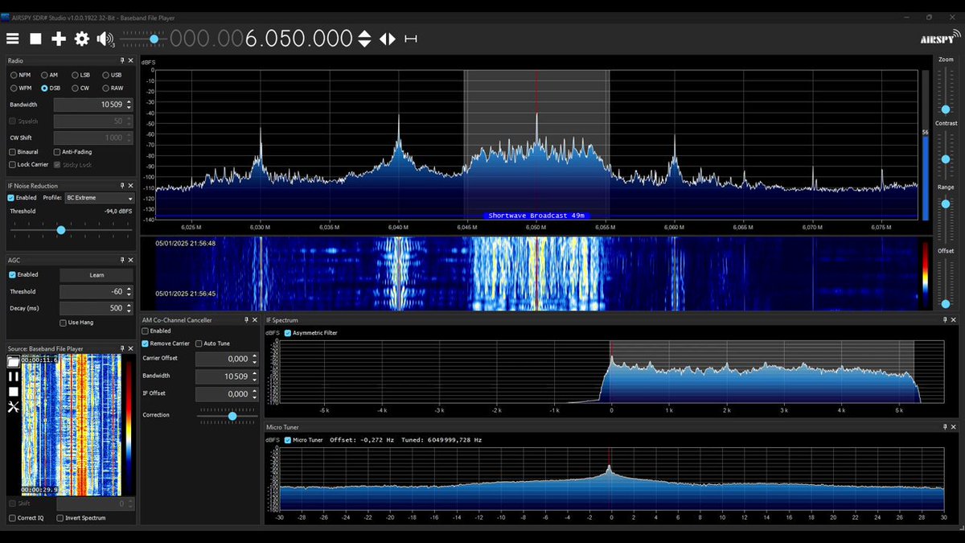The height and width of the screenshot is (543, 965).
Task: Open a baseband file with the folder icon
Action: coord(13,362)
